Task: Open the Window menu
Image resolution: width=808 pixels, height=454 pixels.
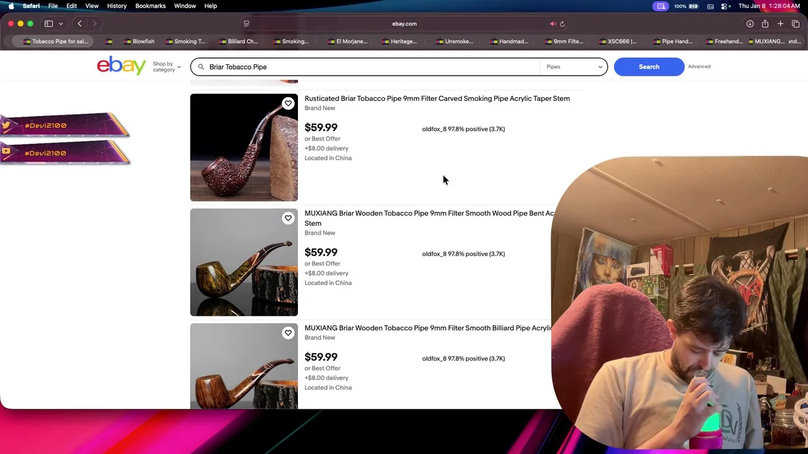Action: pos(185,6)
